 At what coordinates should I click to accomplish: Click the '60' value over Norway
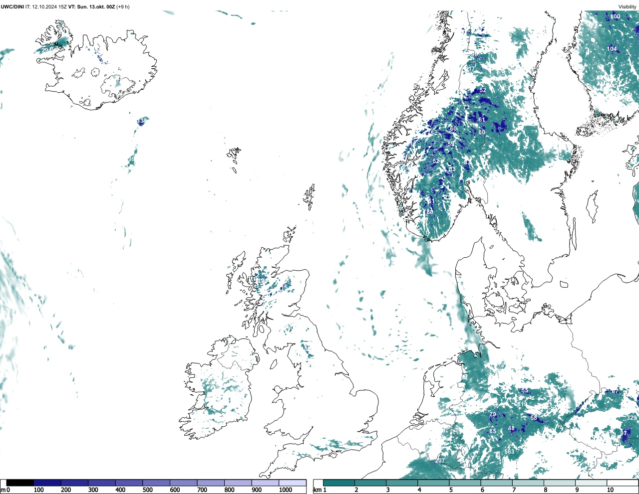[x=453, y=129]
